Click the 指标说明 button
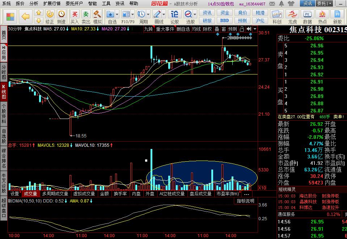Viewport: 347px width, 239px height. click(x=245, y=201)
